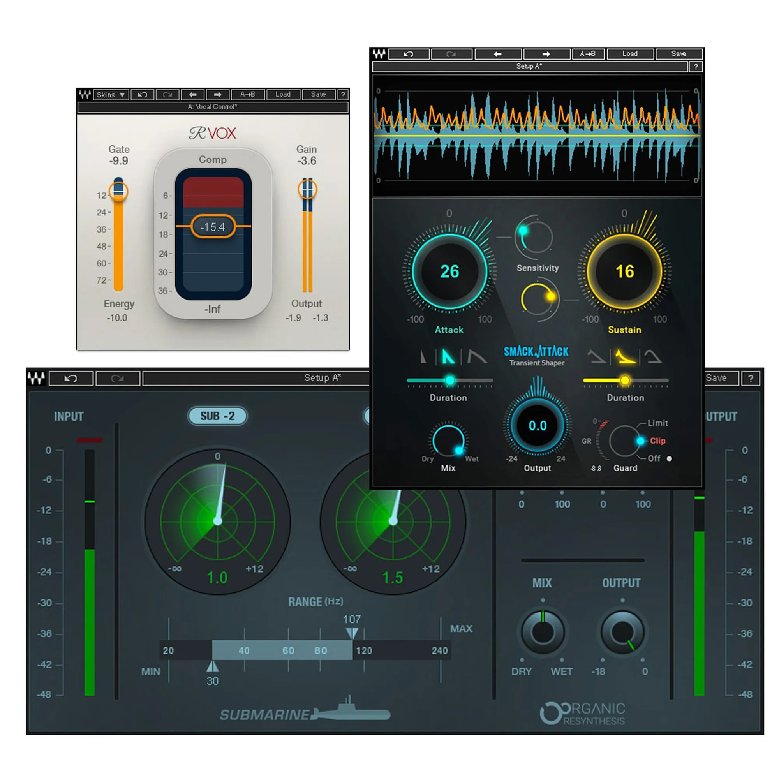Click A→B copy button in Smack Attack
The image size is (779, 779).
(588, 54)
